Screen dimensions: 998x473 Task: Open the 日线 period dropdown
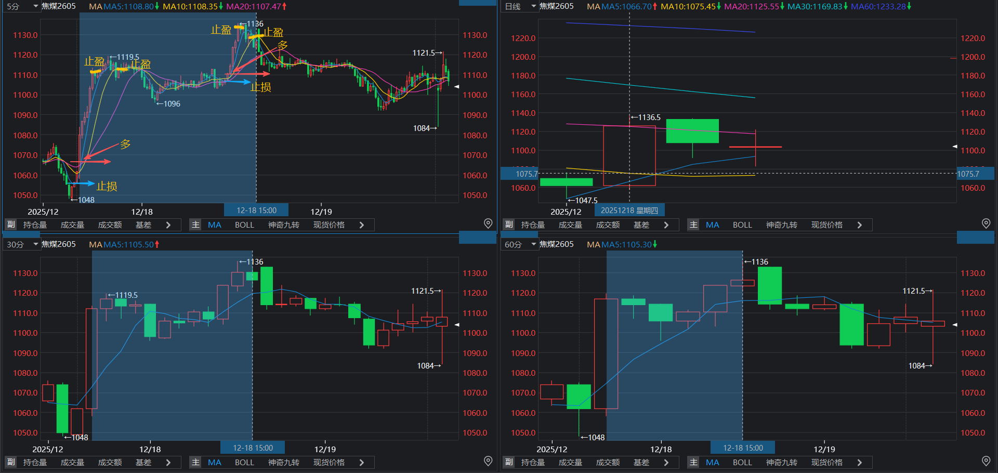[x=520, y=6]
